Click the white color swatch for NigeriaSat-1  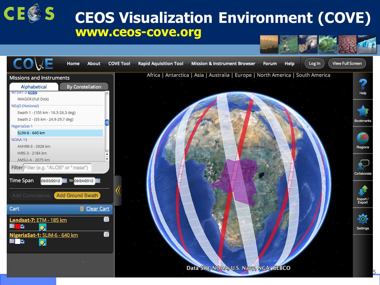(17, 241)
